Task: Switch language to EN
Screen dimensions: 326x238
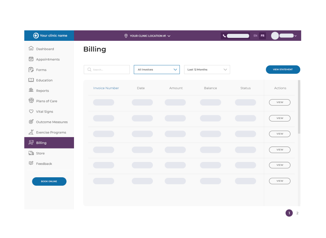Action: [256, 36]
